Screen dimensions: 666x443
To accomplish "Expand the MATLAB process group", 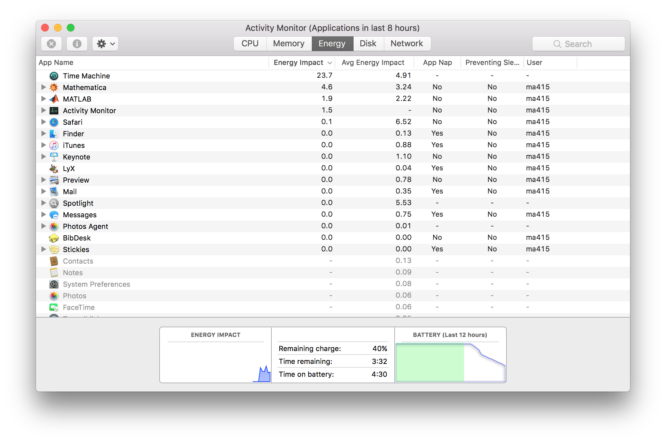I will click(x=43, y=99).
